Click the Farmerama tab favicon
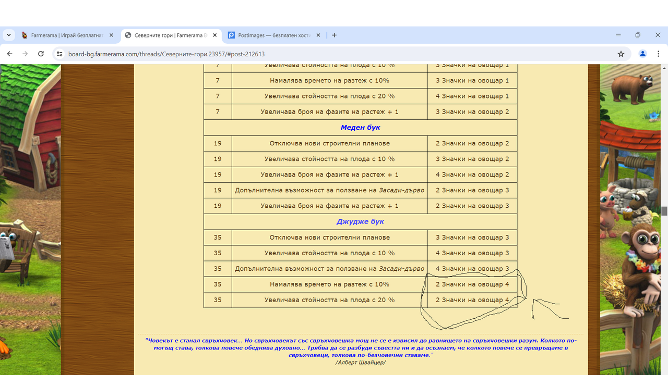The width and height of the screenshot is (668, 375). [x=25, y=35]
